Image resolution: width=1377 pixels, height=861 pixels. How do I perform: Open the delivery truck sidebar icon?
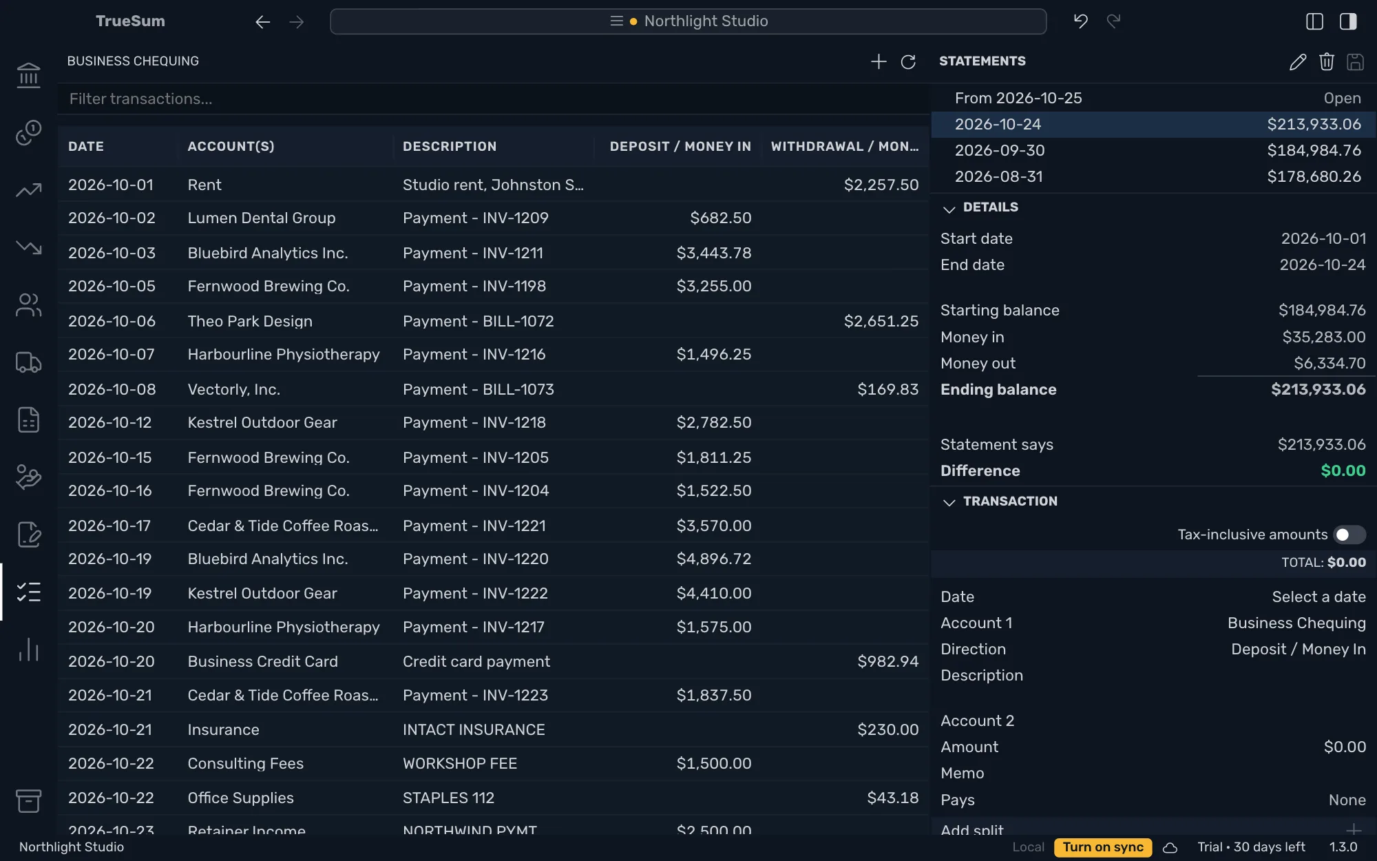28,362
